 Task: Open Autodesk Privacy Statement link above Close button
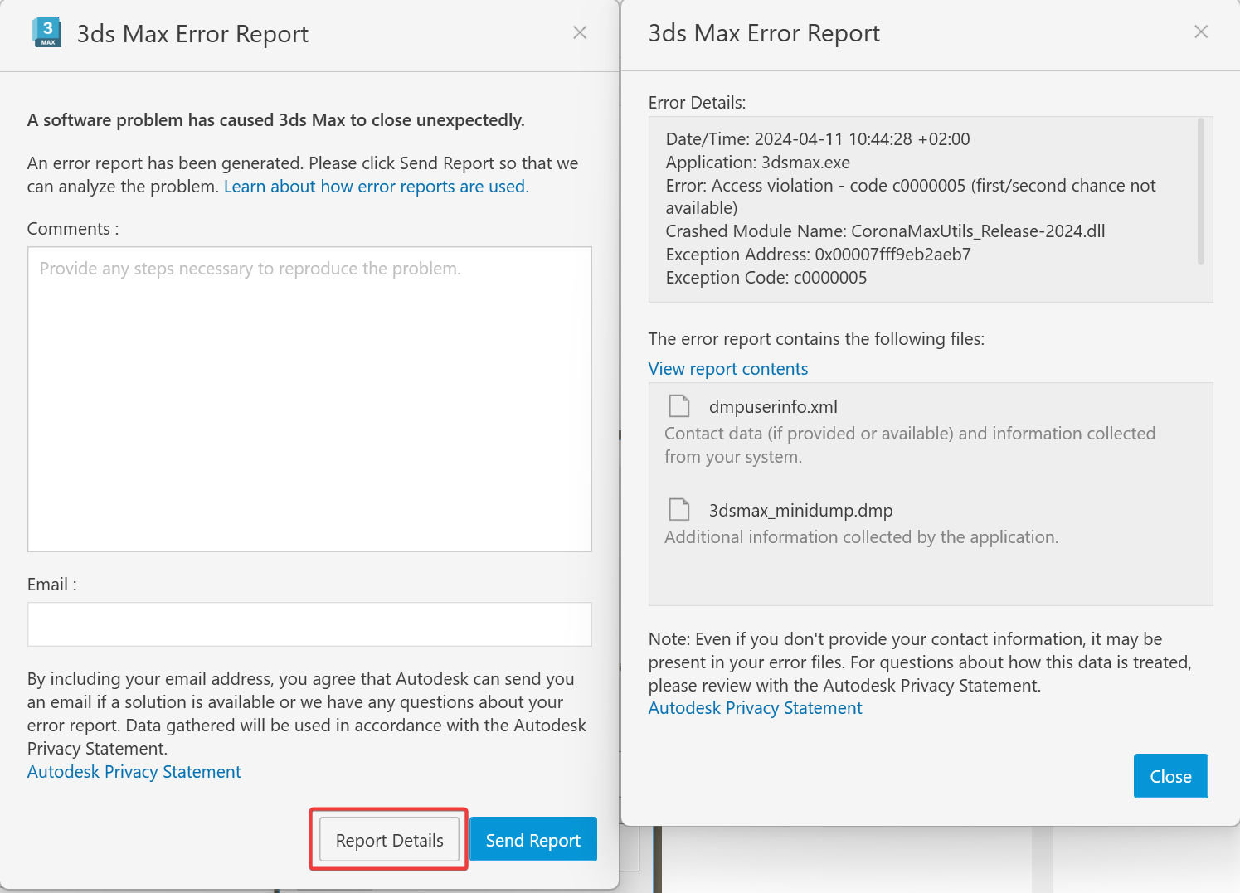coord(755,708)
